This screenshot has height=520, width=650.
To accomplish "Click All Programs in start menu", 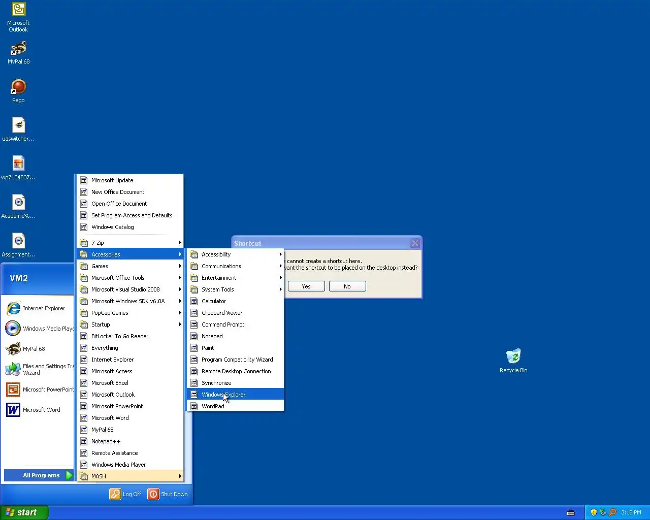I will pos(39,475).
